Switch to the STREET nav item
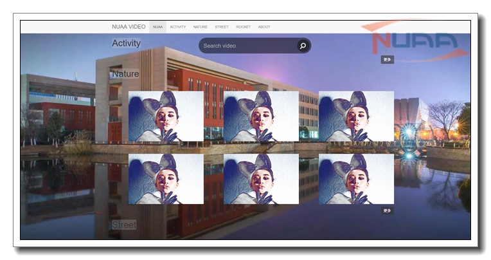Screen dimensions: 491x260 [x=222, y=27]
